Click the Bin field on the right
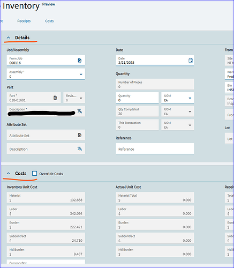234x268 pixels. tap(229, 87)
